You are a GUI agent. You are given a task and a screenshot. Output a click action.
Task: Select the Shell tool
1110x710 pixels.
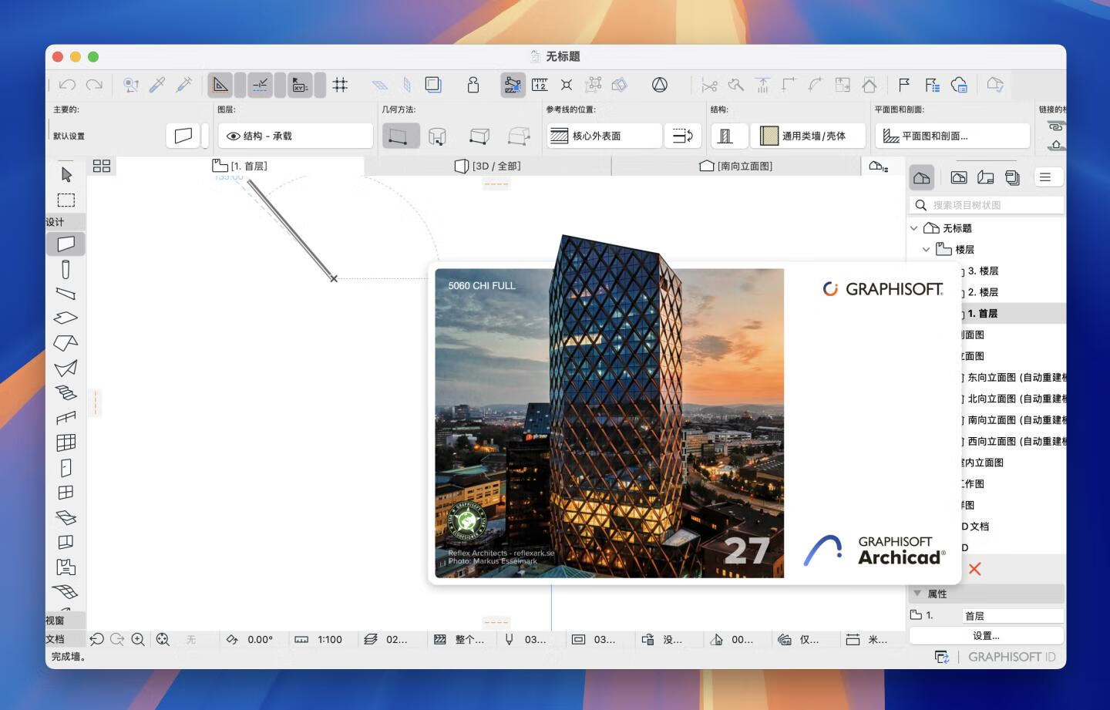tap(66, 368)
